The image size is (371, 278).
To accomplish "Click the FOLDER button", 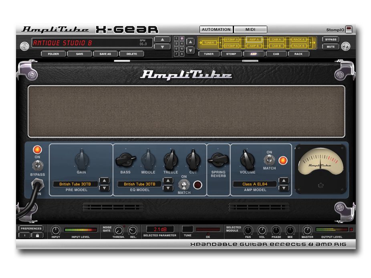I will click(53, 54).
